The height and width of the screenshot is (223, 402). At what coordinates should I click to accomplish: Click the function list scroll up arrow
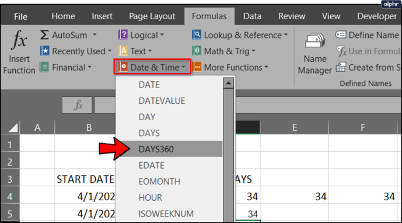(x=228, y=83)
